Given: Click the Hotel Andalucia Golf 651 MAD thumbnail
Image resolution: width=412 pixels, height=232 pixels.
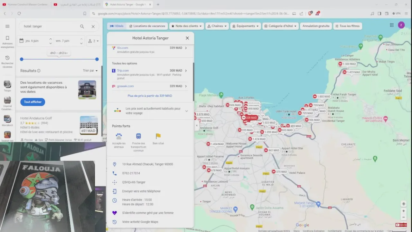Looking at the screenshot, I should tap(89, 125).
